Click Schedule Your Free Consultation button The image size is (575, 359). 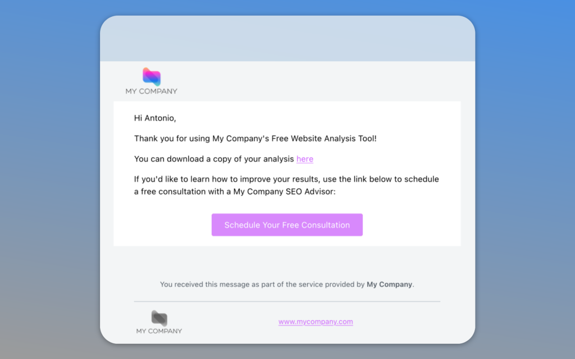click(287, 225)
